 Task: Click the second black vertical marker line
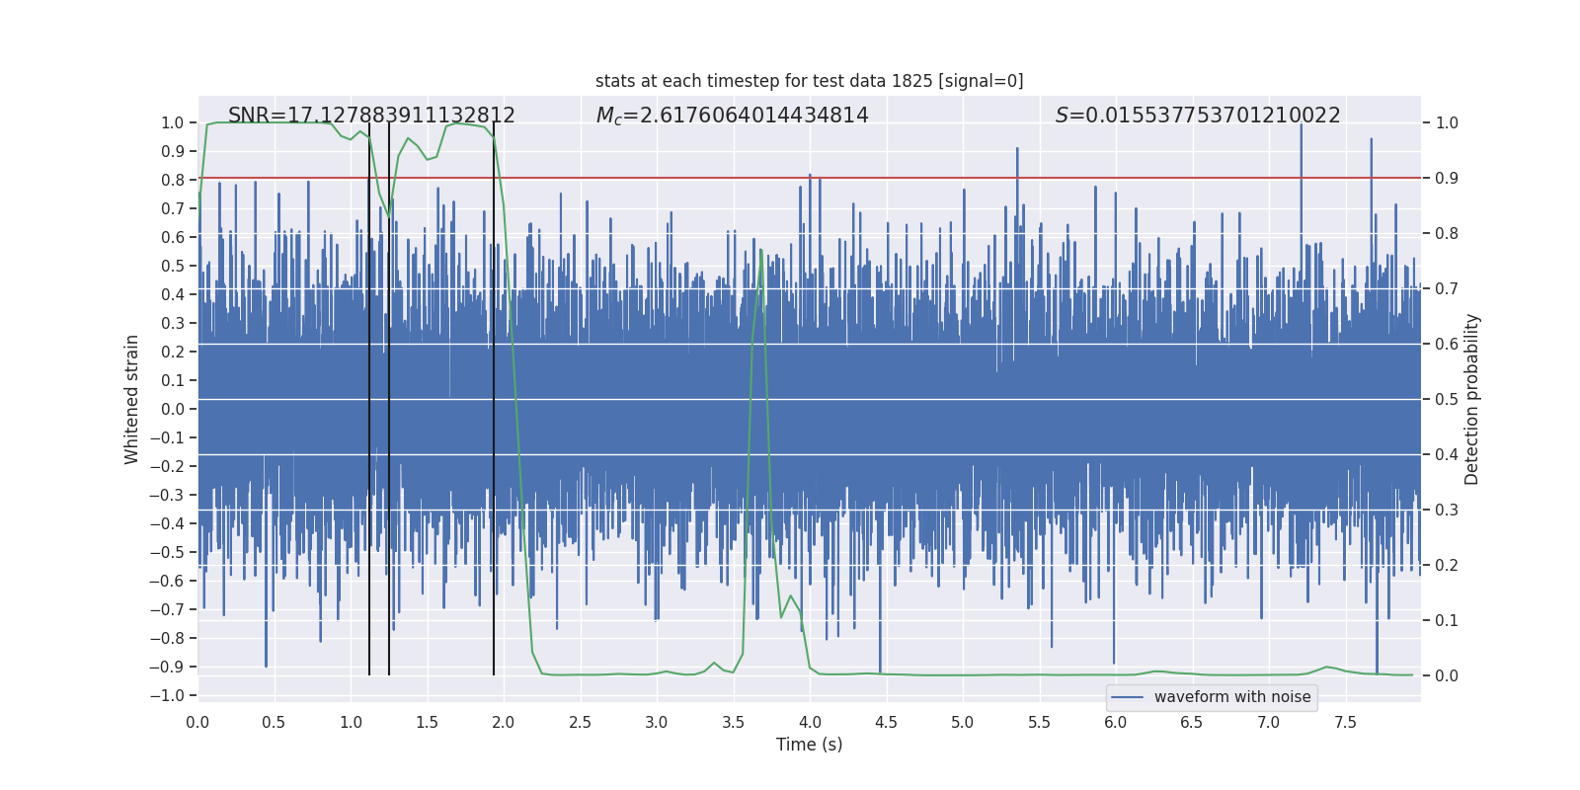tap(389, 399)
